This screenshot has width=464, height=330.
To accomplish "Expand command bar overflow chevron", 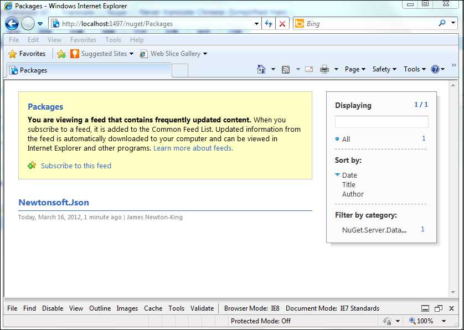I will click(x=454, y=65).
